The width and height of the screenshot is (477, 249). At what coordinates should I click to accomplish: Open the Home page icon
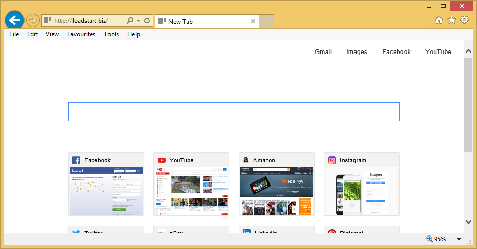[x=439, y=20]
